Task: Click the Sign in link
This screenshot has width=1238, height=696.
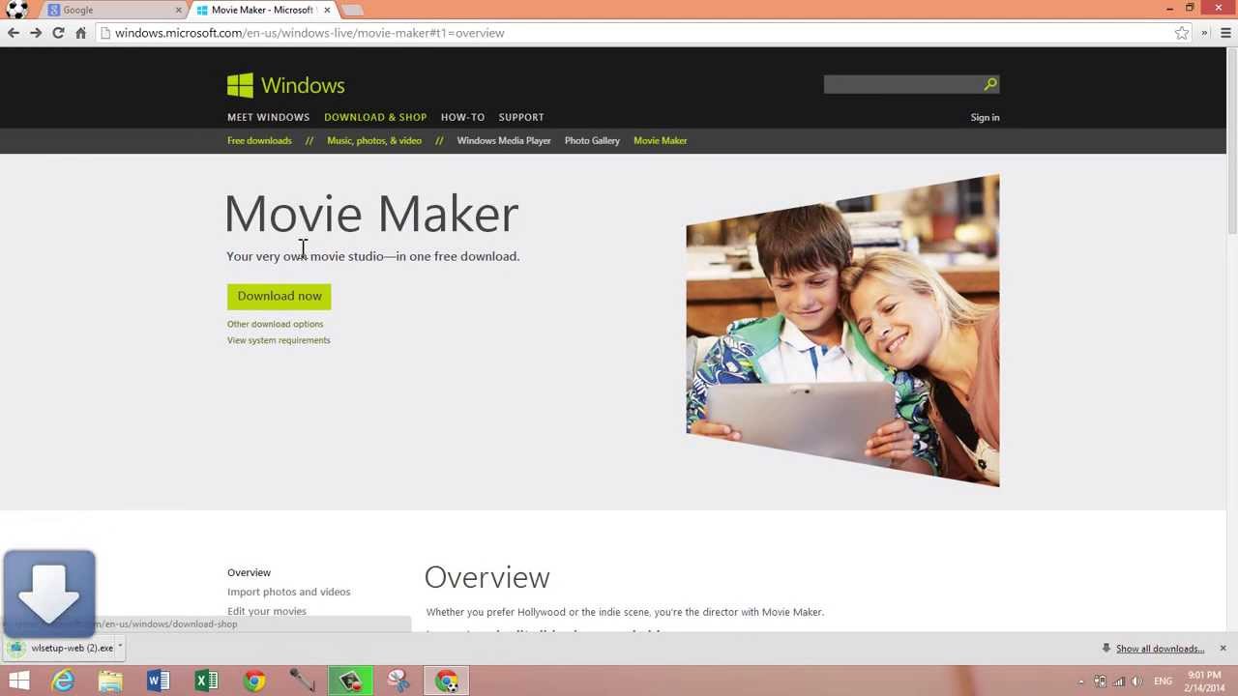Action: (985, 117)
